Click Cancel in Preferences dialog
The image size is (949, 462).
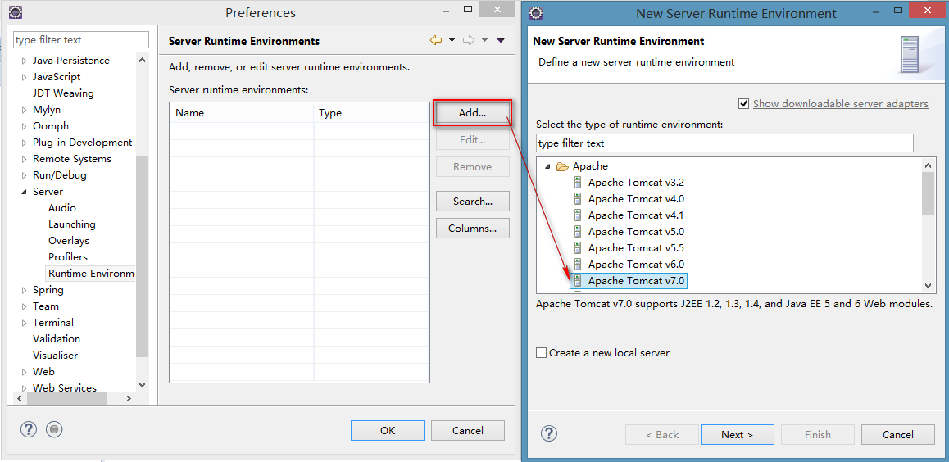pyautogui.click(x=468, y=431)
